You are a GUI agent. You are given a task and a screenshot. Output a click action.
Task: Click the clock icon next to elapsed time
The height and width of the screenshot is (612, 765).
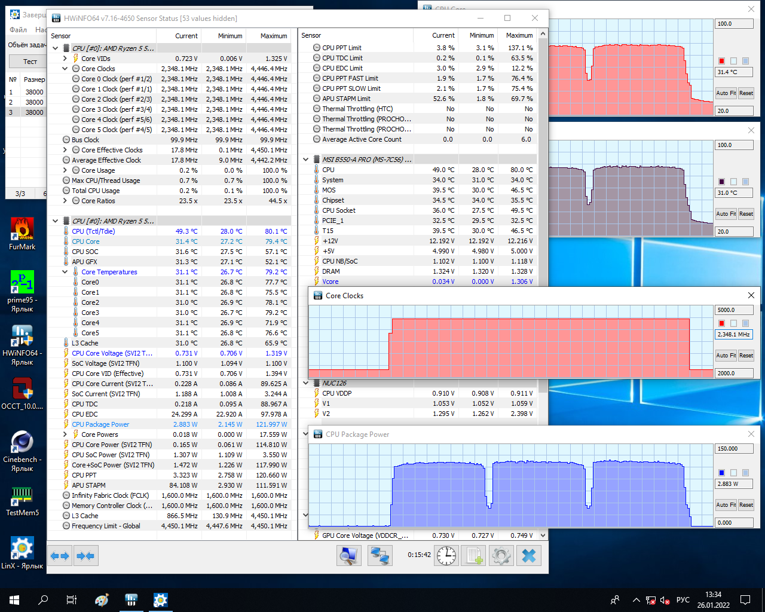click(x=446, y=556)
